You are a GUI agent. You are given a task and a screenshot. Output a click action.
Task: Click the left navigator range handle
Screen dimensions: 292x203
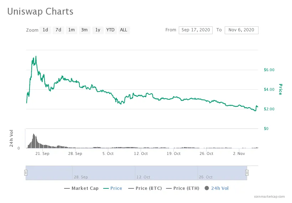(26, 173)
